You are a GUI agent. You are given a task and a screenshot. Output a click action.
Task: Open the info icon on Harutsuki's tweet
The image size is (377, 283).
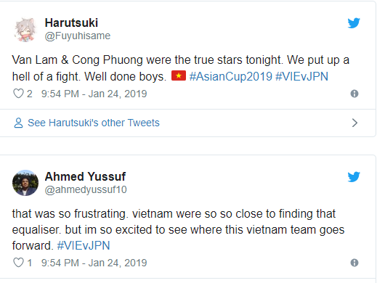pyautogui.click(x=354, y=94)
